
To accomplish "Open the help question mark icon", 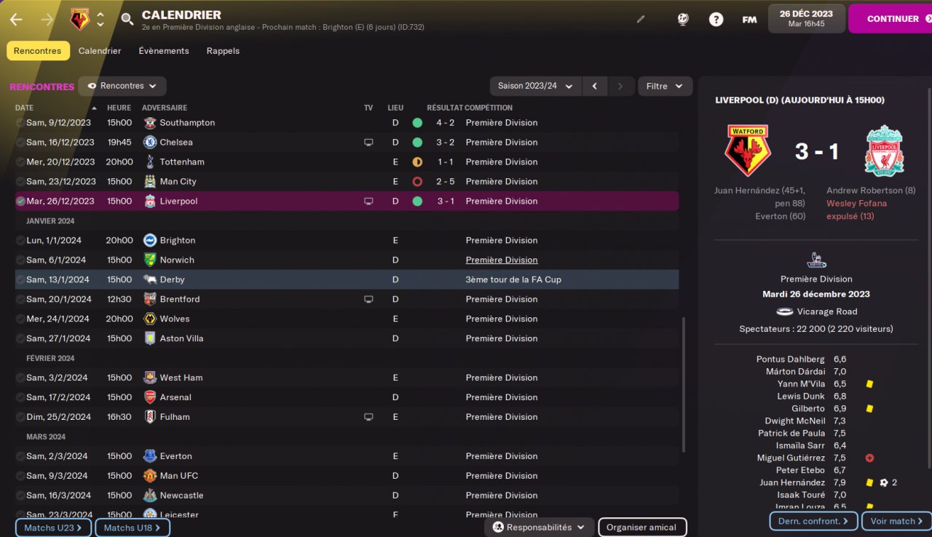I will coord(716,20).
